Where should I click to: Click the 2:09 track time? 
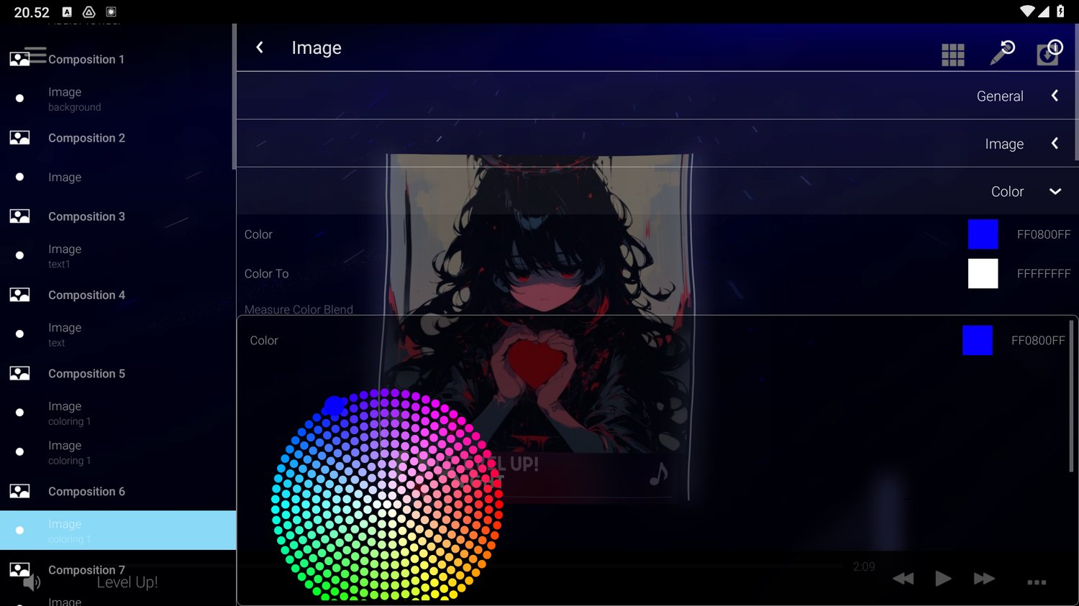click(864, 566)
